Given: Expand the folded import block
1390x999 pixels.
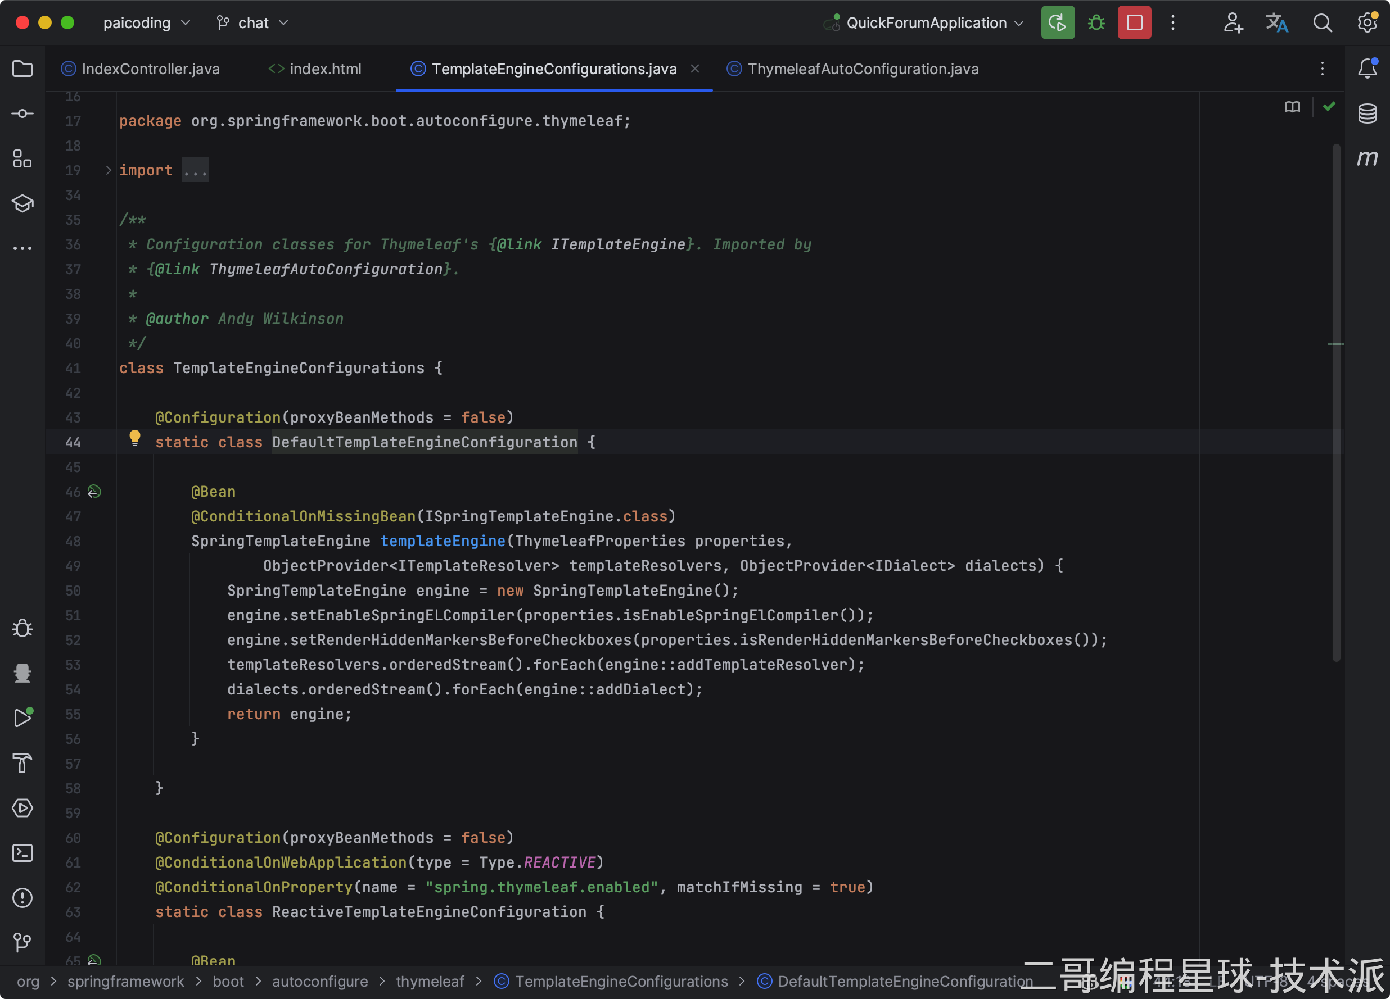Looking at the screenshot, I should tap(196, 170).
